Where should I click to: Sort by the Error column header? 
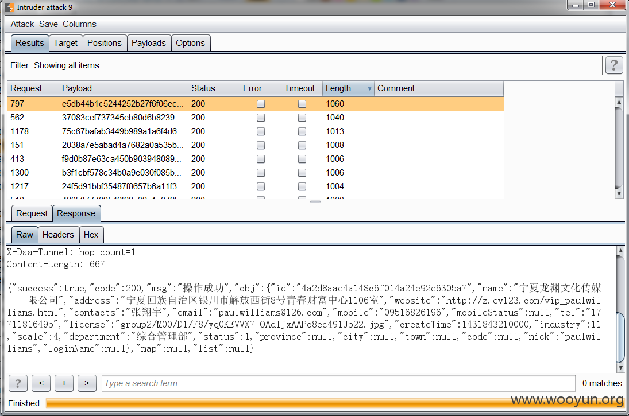[260, 88]
